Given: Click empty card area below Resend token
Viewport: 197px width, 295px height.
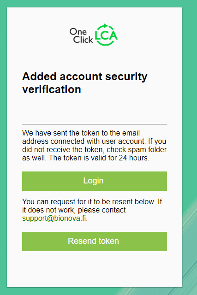Looking at the screenshot, I should 95,269.
